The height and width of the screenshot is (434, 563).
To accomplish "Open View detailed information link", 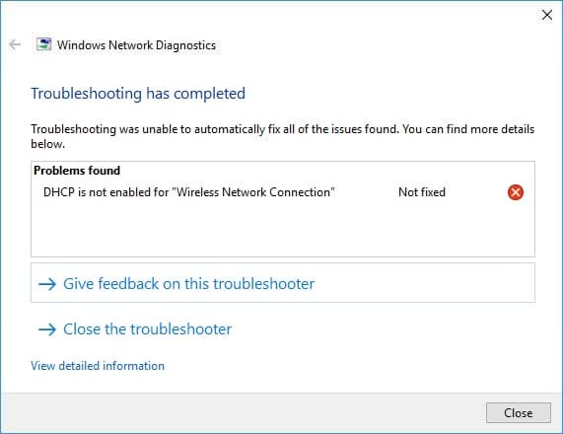I will coord(98,366).
